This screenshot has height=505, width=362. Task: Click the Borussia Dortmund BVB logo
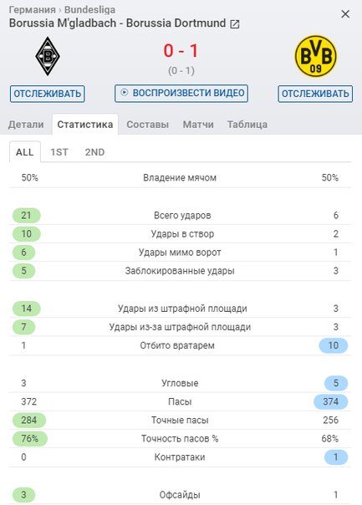click(x=316, y=56)
